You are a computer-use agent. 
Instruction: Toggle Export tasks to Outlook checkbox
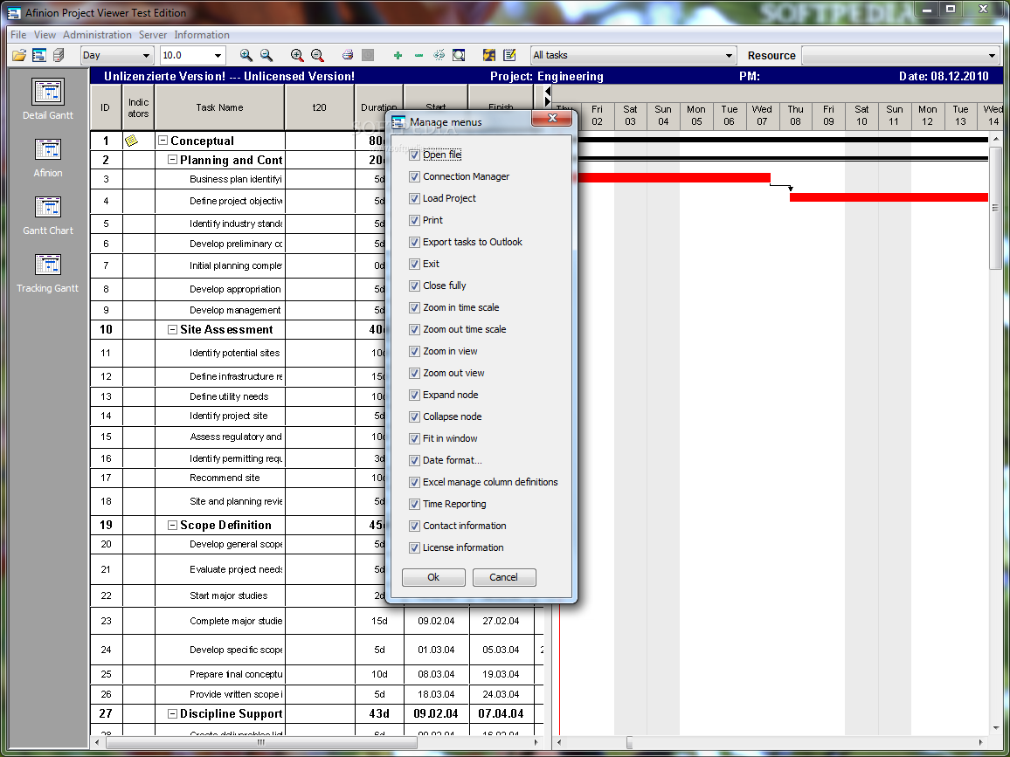pos(414,243)
